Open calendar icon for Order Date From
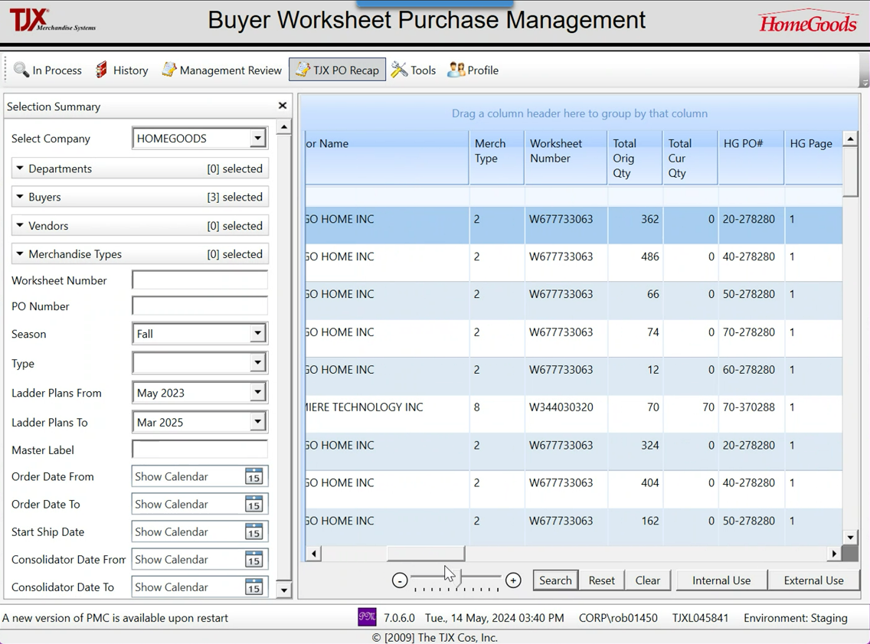Screen dimensions: 870x644 click(254, 476)
